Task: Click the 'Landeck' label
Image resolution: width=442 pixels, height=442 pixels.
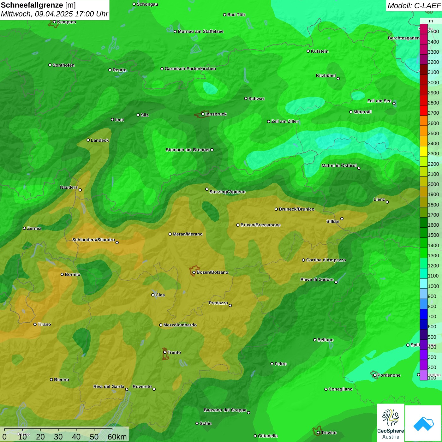Action: click(100, 140)
